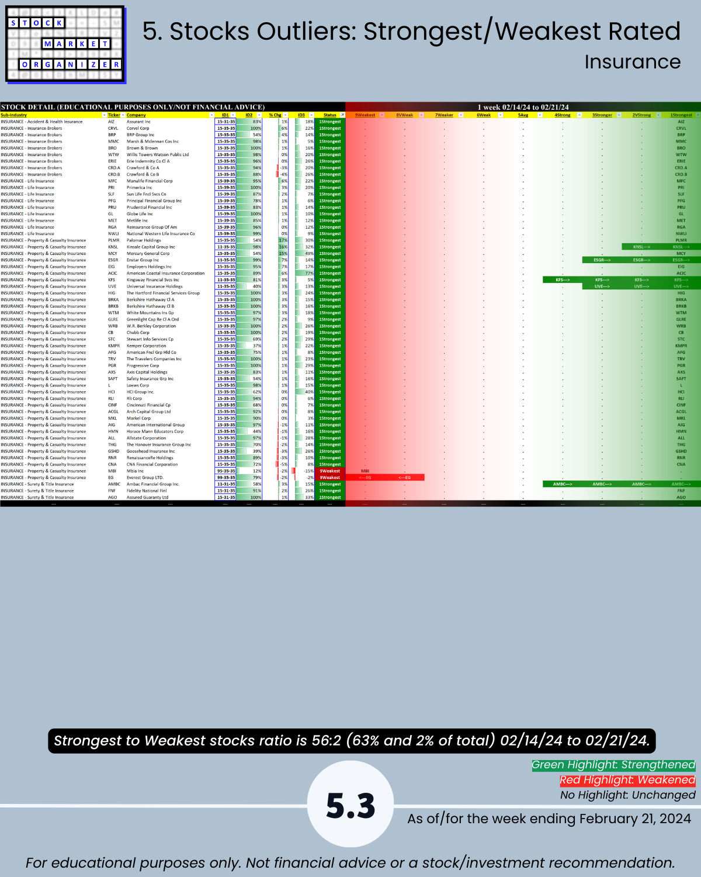The height and width of the screenshot is (877, 701).
Task: Click the 'Green Highlight: Strengthened' legend label
Action: click(613, 765)
